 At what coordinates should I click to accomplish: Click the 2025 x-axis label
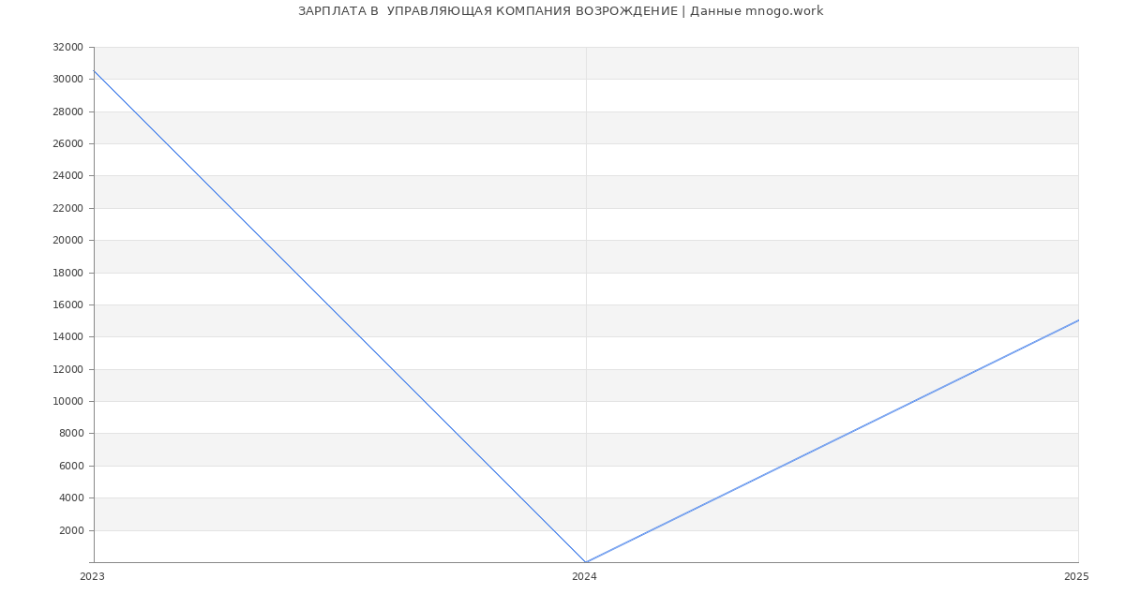pyautogui.click(x=1076, y=576)
